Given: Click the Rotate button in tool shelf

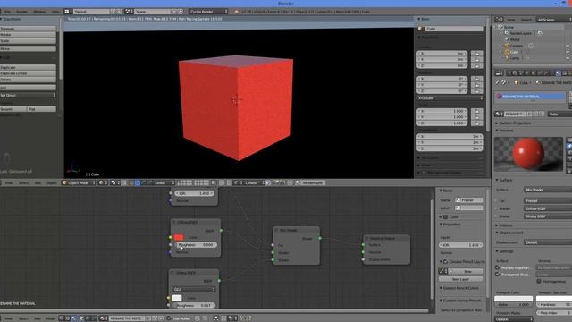Looking at the screenshot, I should 28,35.
